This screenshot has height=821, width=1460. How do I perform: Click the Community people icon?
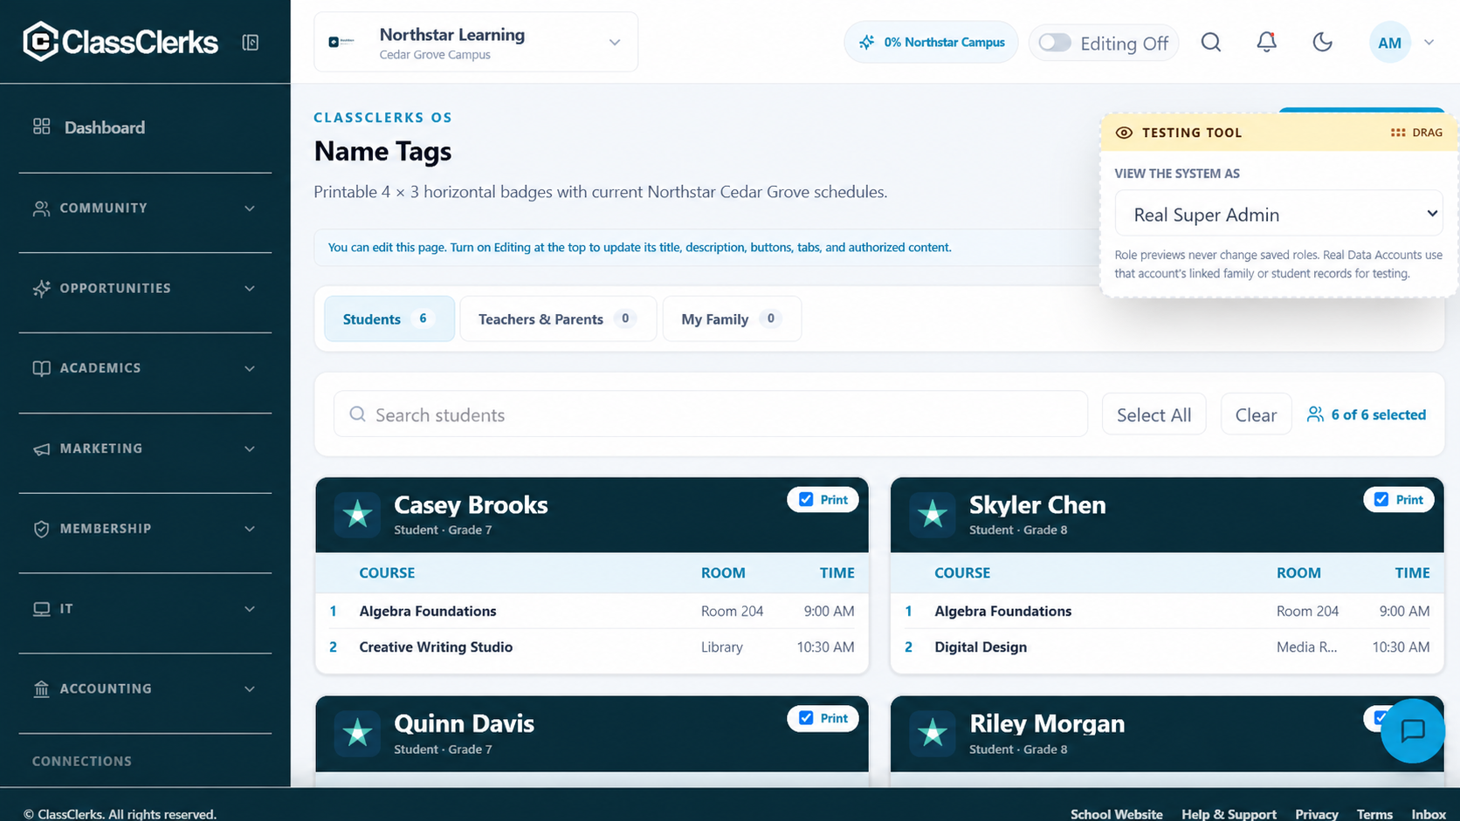41,209
